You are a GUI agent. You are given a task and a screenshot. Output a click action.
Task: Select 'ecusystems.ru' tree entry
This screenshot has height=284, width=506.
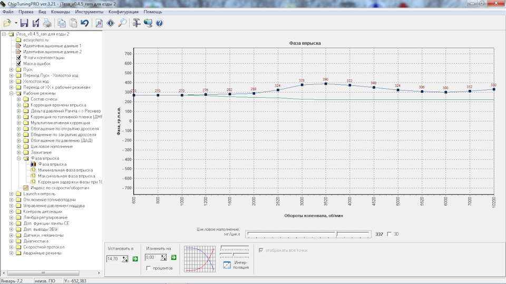[36, 40]
